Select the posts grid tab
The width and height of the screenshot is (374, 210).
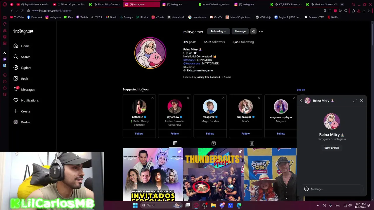175,143
